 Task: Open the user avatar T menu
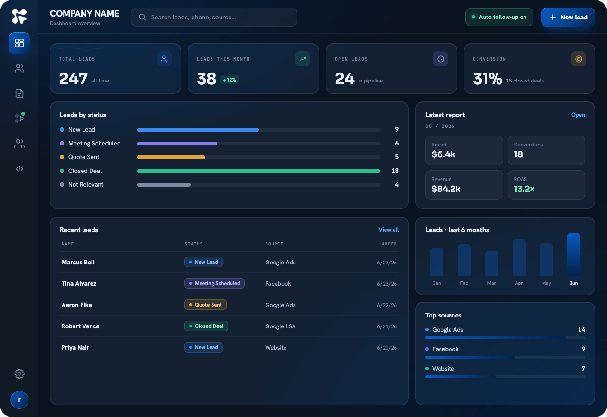click(19, 400)
